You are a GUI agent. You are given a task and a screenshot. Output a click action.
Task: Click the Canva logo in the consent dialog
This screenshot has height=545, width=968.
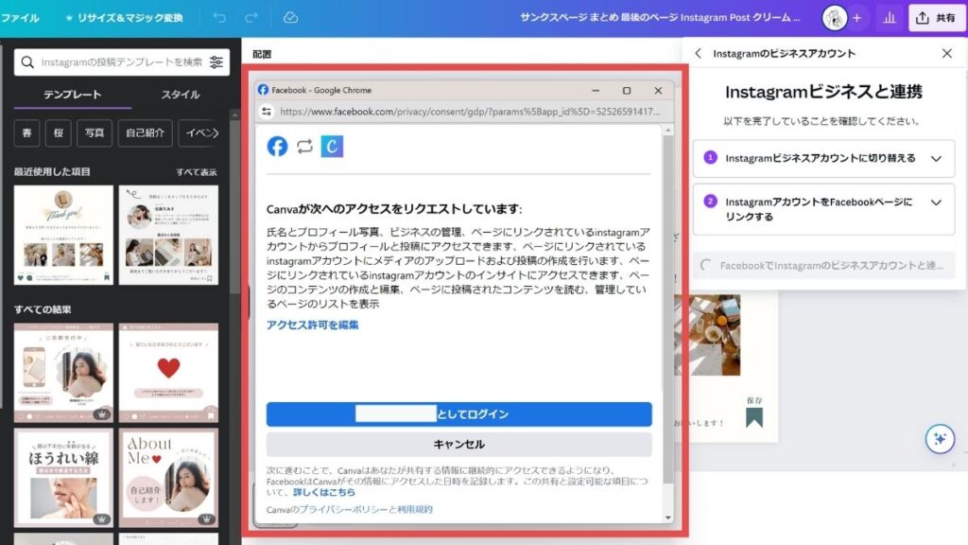pos(332,147)
